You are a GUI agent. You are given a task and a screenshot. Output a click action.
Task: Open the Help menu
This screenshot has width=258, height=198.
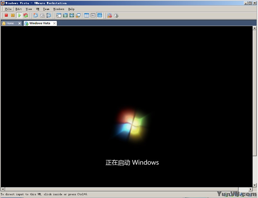pyautogui.click(x=71, y=9)
